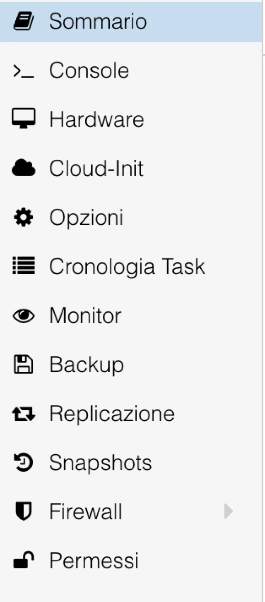Open the Cloud-Init label
The width and height of the screenshot is (265, 602).
point(96,169)
